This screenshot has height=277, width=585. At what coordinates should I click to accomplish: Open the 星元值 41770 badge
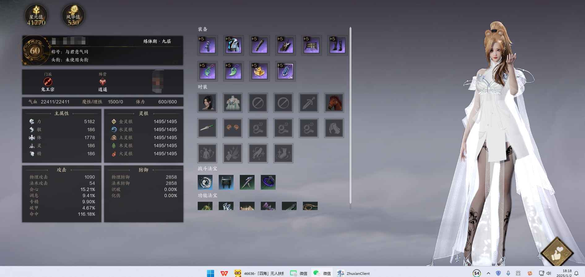point(36,15)
